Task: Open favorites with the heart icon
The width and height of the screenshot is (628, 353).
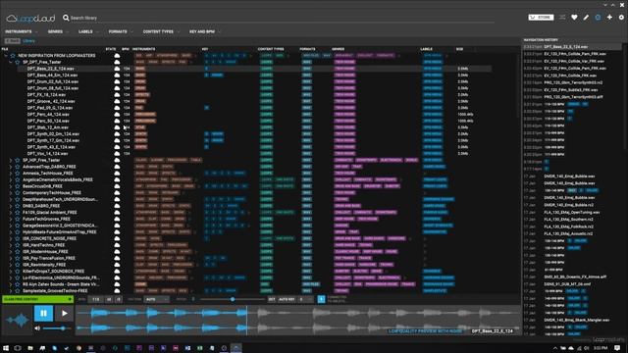Action: pos(574,18)
